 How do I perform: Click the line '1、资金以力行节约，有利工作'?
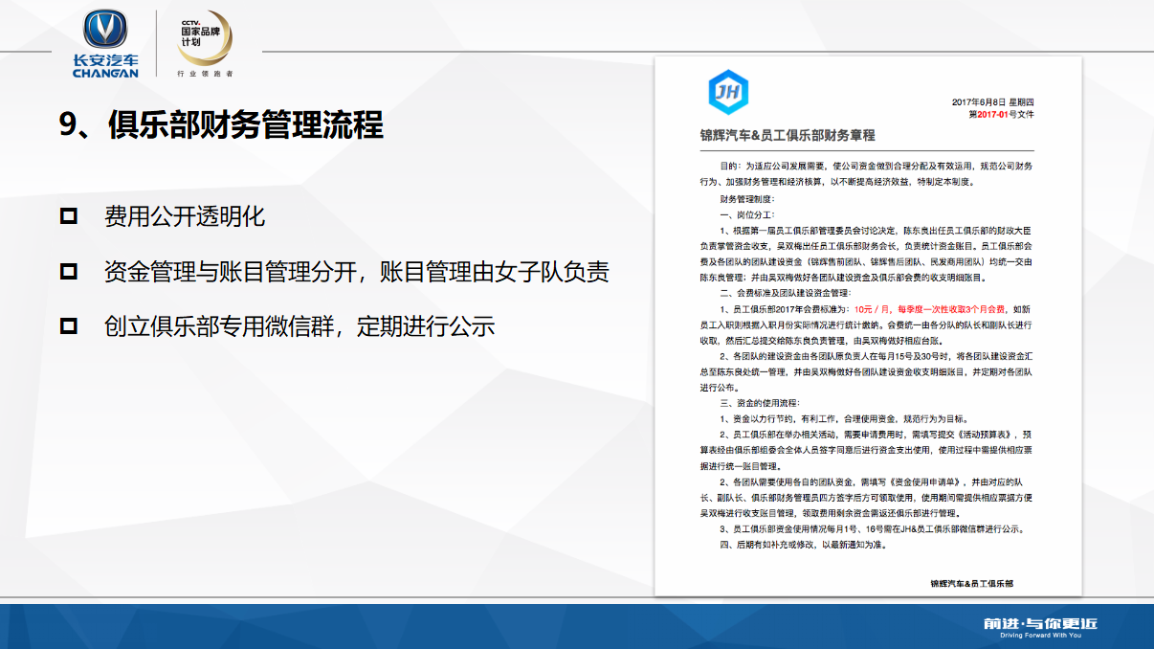[x=845, y=418]
